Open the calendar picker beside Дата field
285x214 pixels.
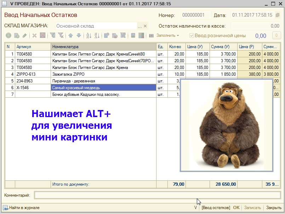[x=278, y=15]
